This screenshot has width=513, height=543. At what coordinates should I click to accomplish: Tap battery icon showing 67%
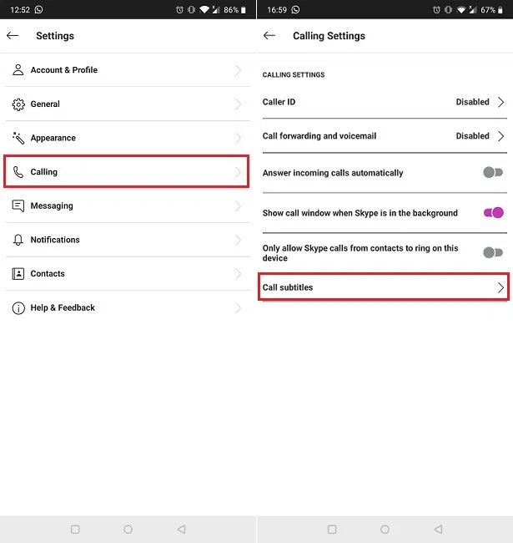coord(500,10)
